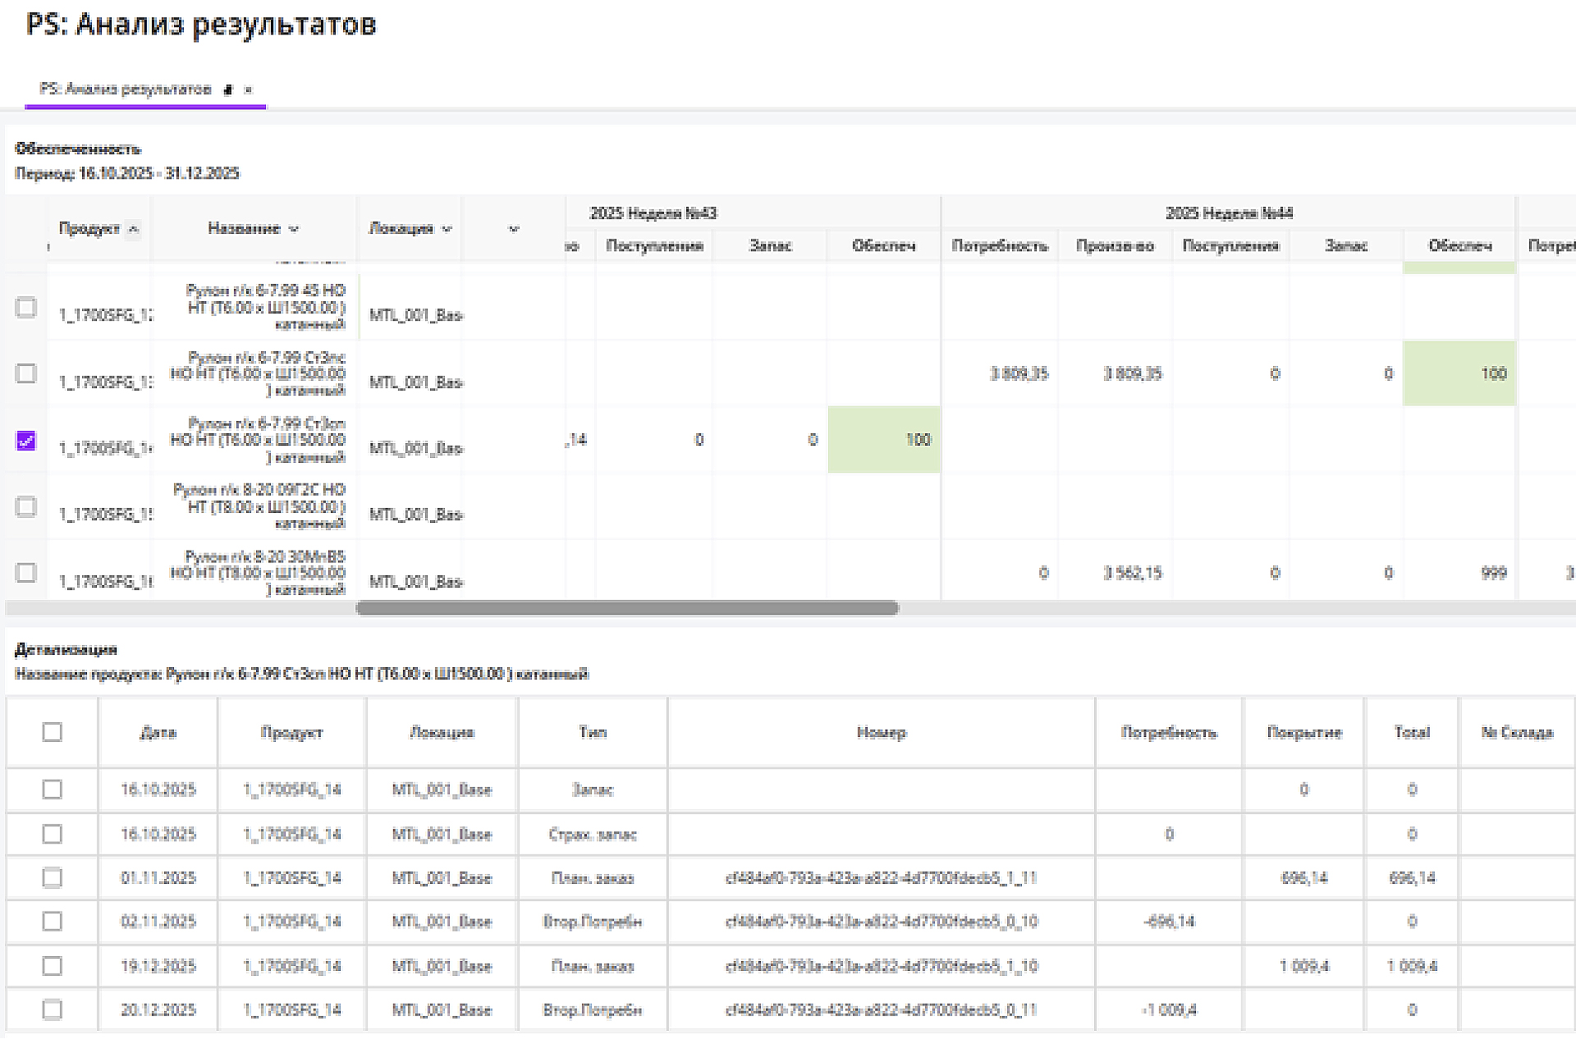
Task: Click the green 100 cell in Week 43
Action: [x=884, y=440]
